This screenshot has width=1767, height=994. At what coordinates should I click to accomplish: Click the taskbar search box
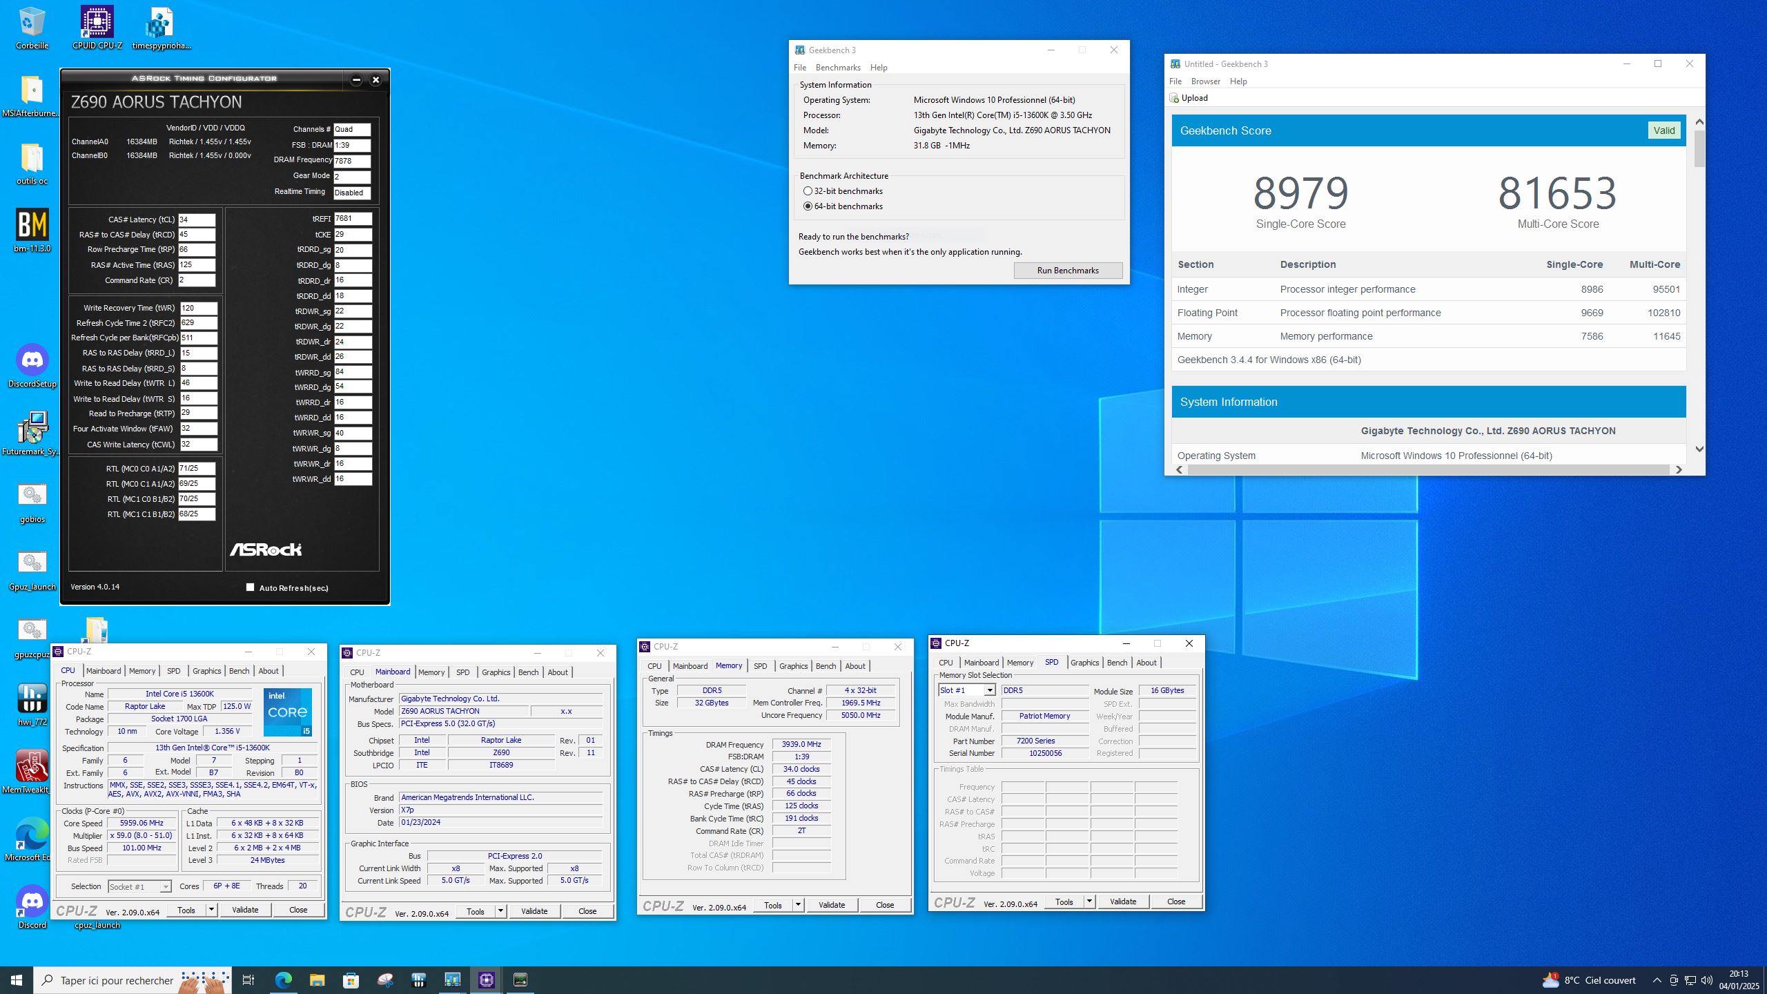(133, 980)
